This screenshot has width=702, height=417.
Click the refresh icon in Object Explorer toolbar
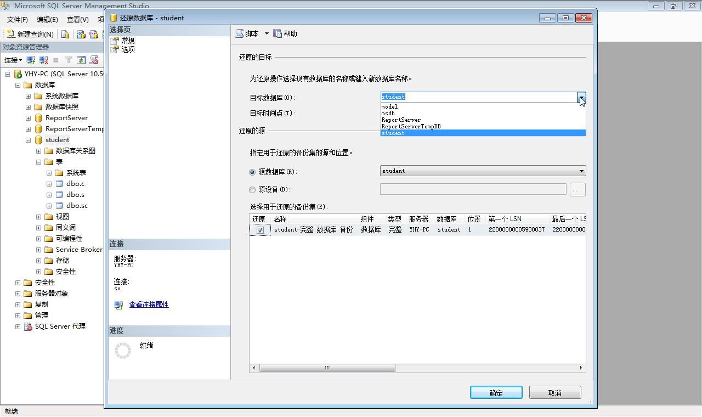[81, 60]
